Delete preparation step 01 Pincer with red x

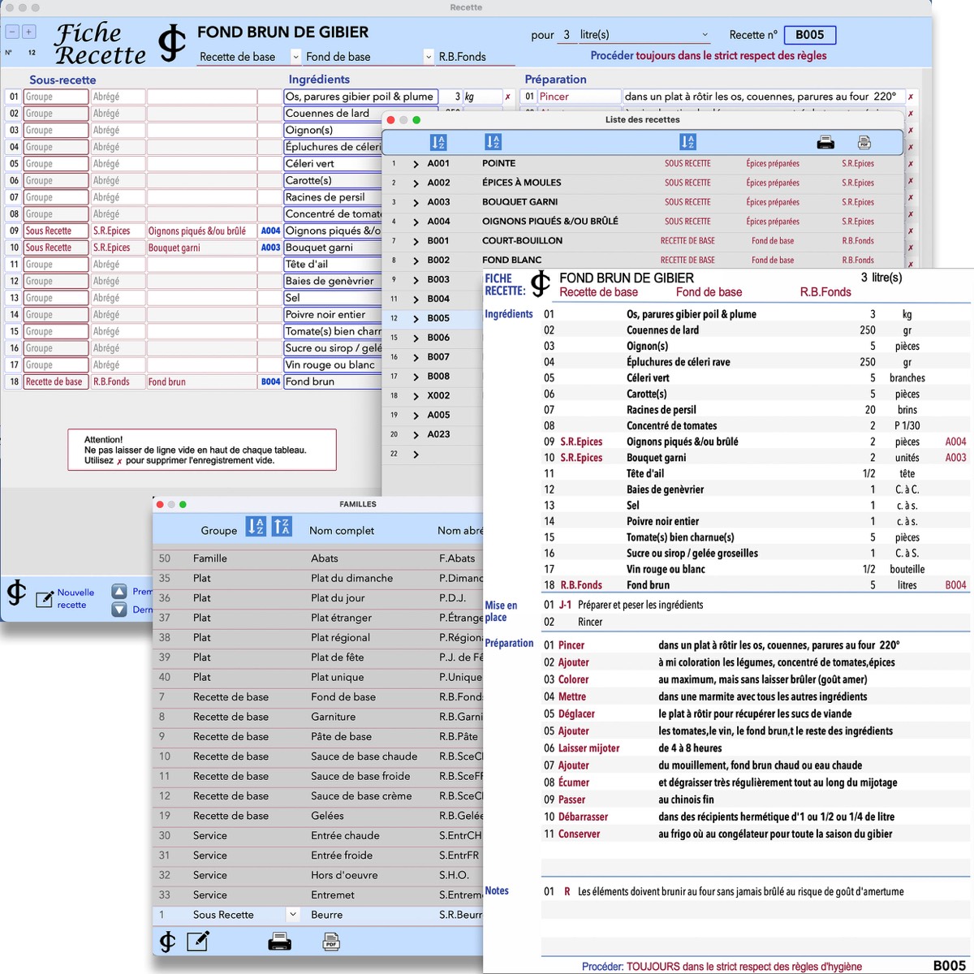[911, 97]
